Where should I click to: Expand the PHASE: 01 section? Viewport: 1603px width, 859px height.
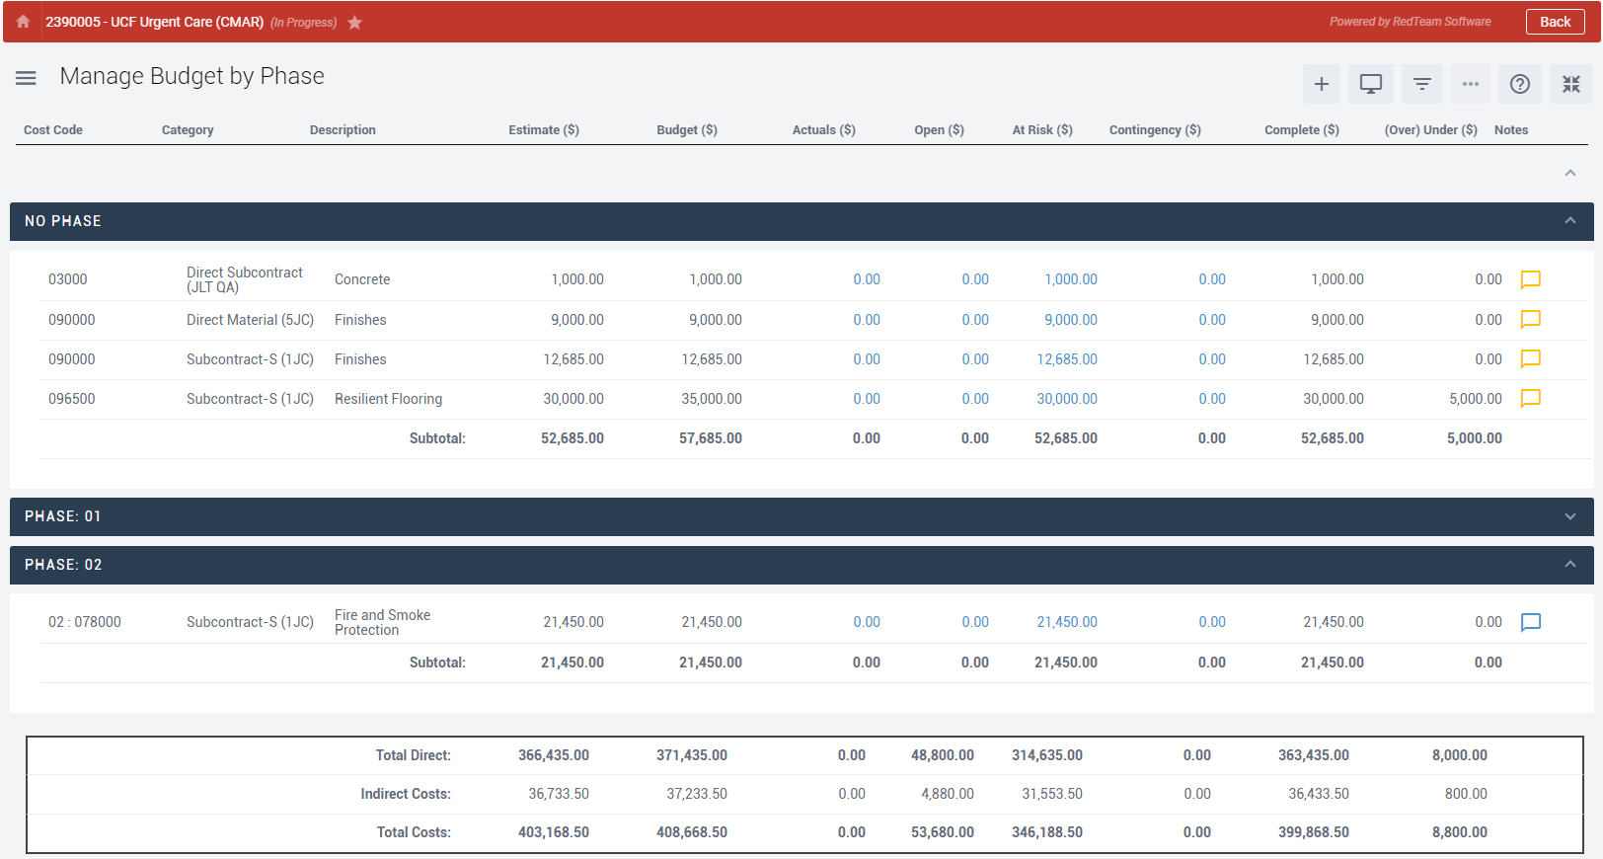(1569, 516)
